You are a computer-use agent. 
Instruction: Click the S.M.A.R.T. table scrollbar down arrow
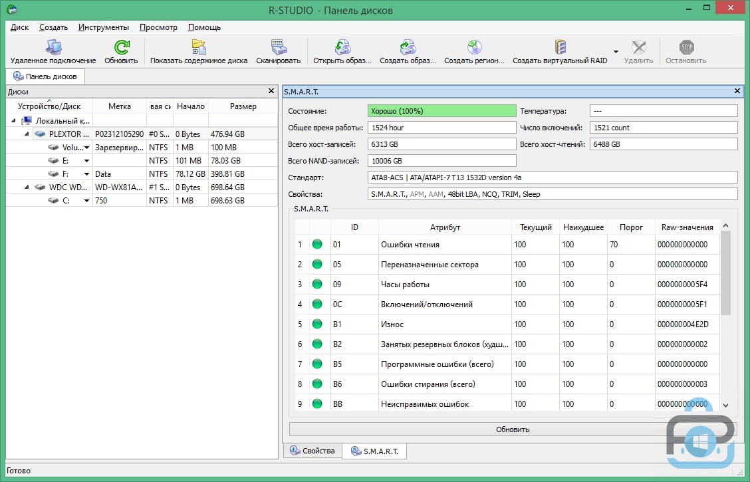[725, 405]
